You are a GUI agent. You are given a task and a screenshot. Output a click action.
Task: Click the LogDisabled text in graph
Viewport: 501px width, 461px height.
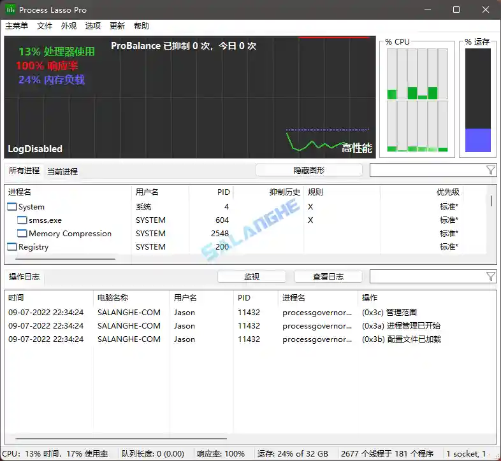35,149
